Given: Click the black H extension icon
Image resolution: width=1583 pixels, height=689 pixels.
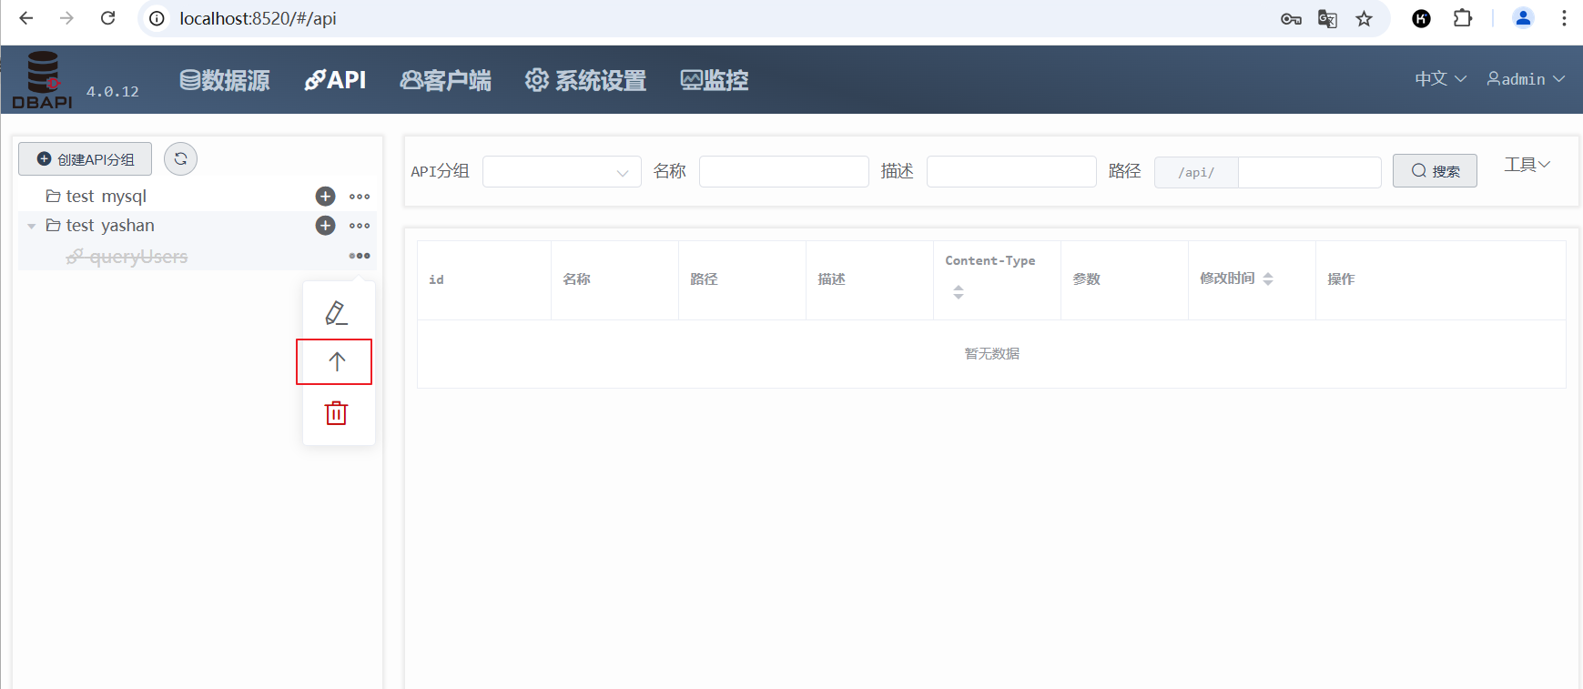Looking at the screenshot, I should (1421, 18).
